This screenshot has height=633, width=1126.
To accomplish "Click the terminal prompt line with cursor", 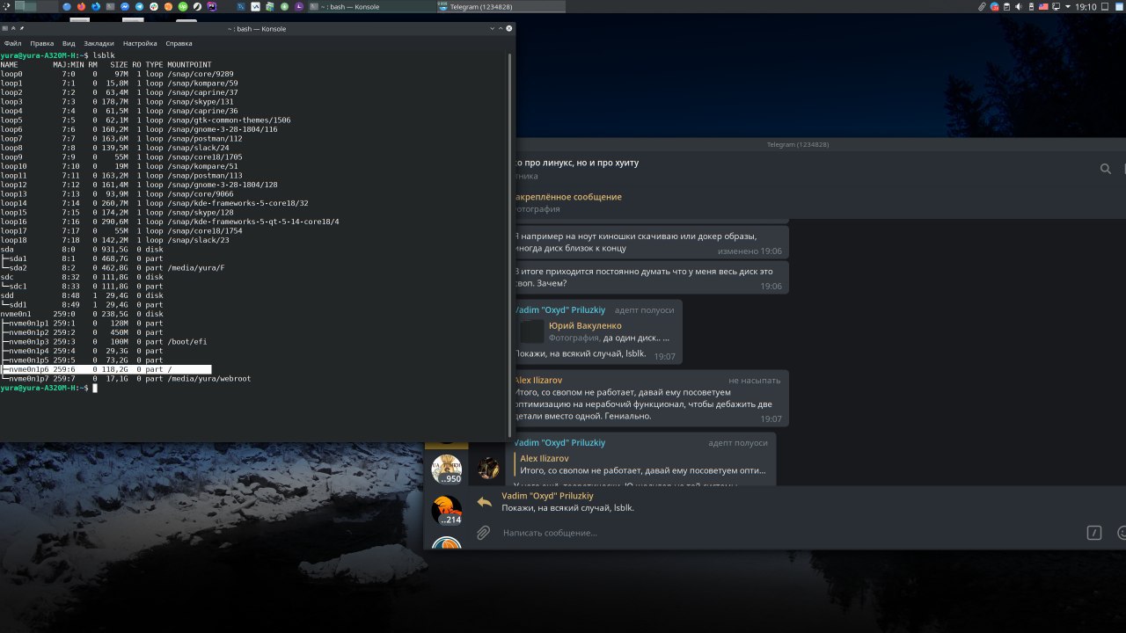I will pos(48,388).
